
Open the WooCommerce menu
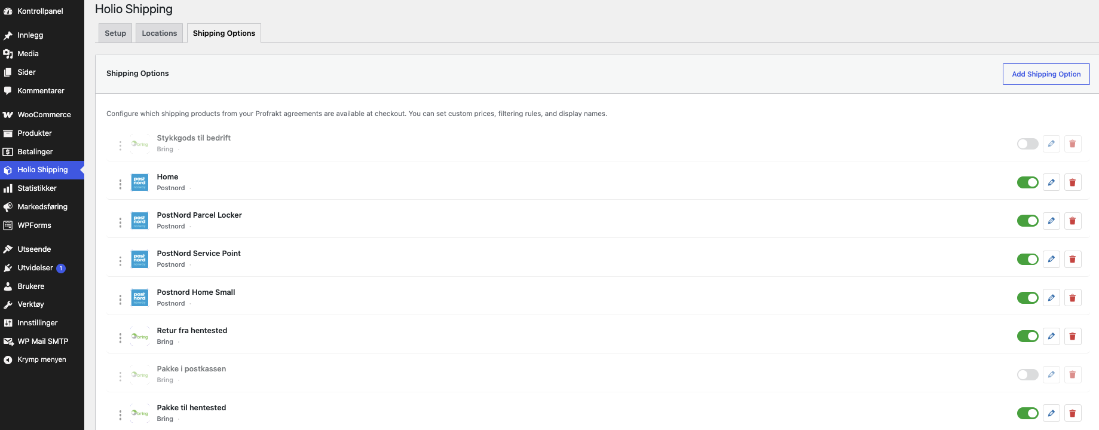pos(42,115)
